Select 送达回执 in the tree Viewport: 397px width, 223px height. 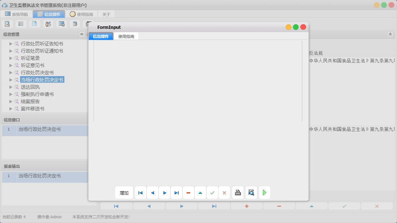pyautogui.click(x=30, y=87)
